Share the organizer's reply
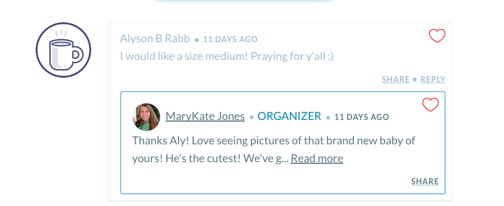This screenshot has height=206, width=504. (425, 182)
